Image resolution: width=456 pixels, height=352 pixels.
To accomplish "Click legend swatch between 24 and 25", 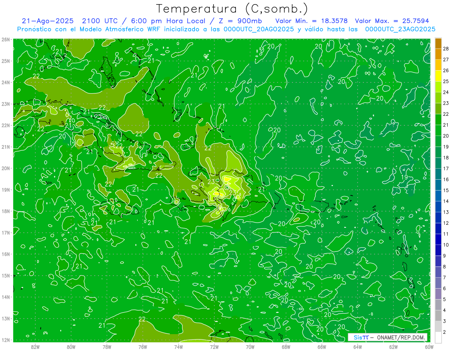I will pyautogui.click(x=438, y=87).
